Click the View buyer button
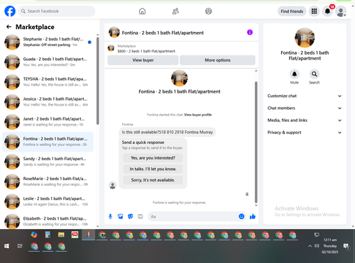355x263 pixels. click(143, 60)
